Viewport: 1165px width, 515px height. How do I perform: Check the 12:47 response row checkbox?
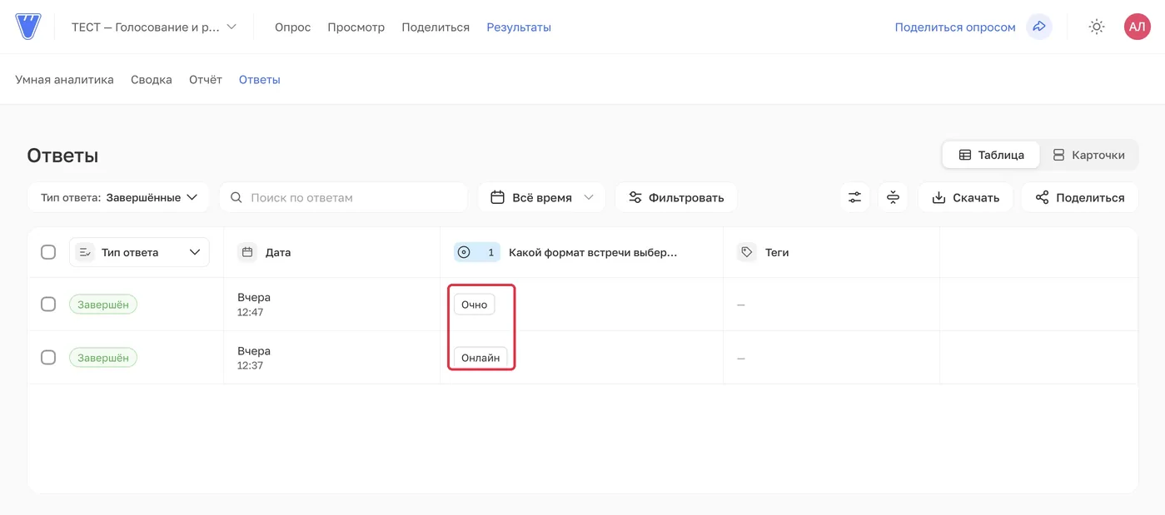point(48,304)
